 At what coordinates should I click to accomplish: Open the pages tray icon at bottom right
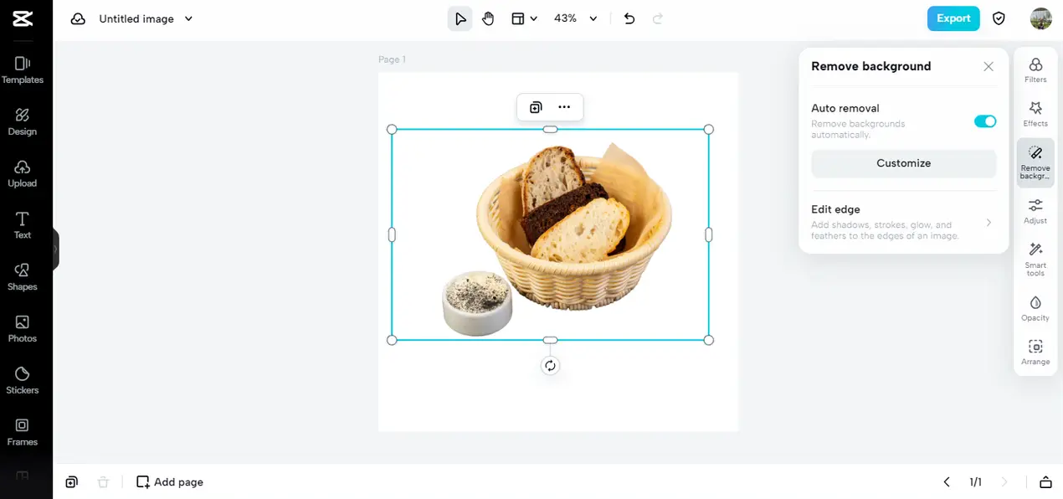pos(1045,482)
